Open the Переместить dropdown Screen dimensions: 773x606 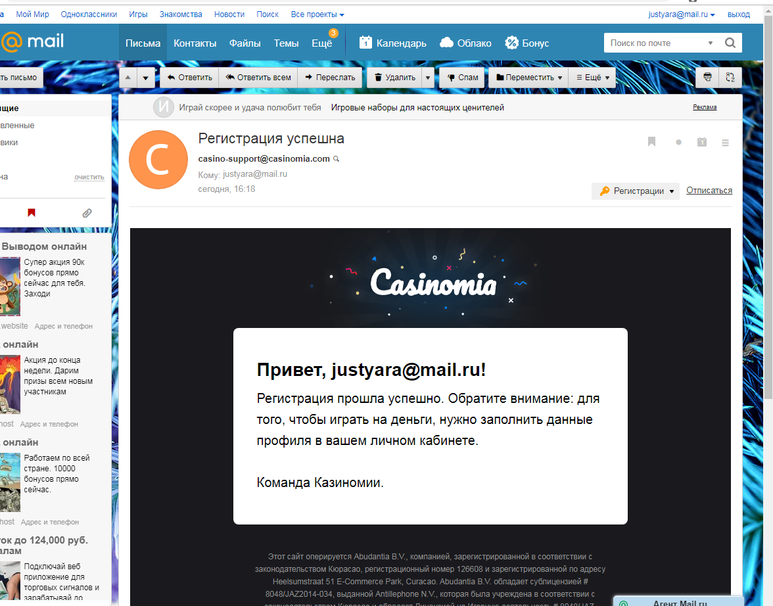tap(529, 78)
